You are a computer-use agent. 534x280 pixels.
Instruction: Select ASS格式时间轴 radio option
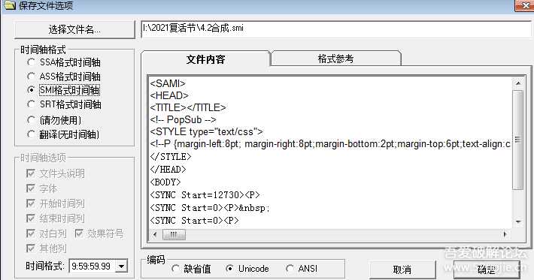63,77
